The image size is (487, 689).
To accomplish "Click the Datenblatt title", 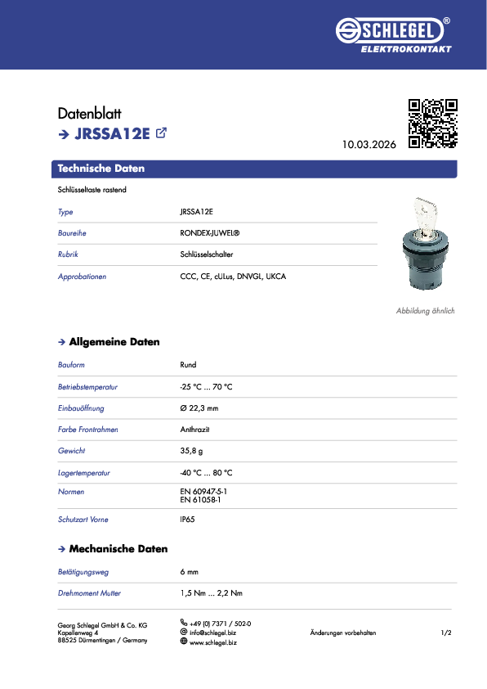I will pos(90,114).
